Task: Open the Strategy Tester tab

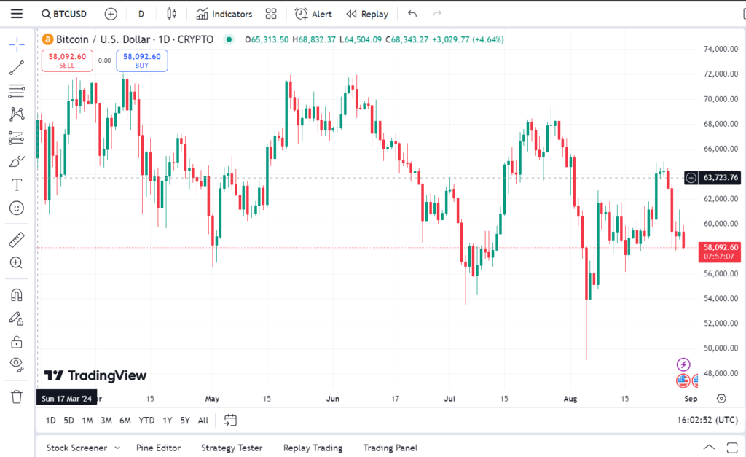Action: (x=232, y=448)
